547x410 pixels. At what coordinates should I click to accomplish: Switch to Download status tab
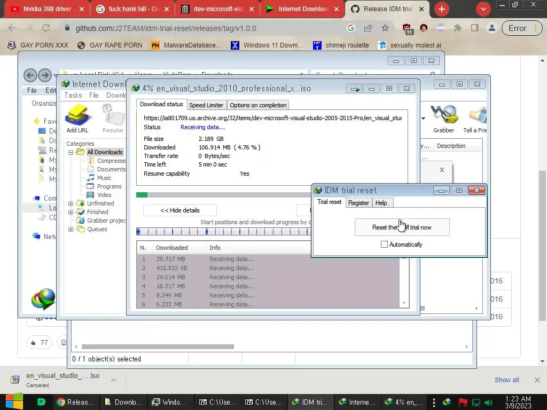click(x=161, y=104)
